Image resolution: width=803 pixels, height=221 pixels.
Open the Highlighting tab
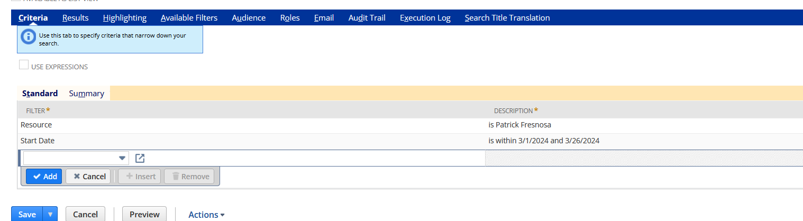click(125, 18)
